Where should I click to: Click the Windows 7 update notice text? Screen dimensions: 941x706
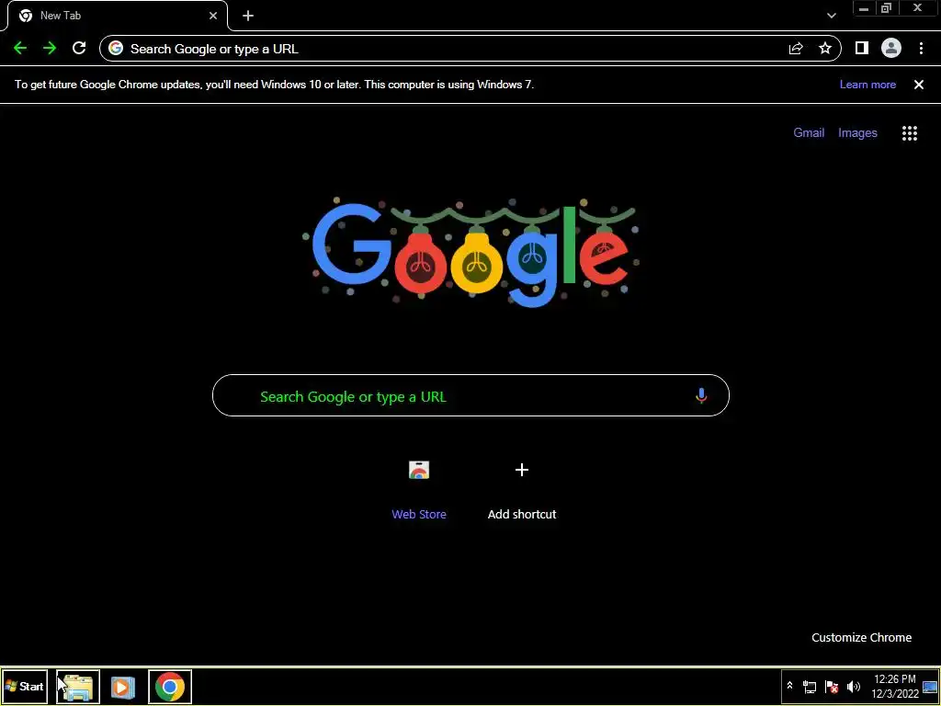point(274,85)
